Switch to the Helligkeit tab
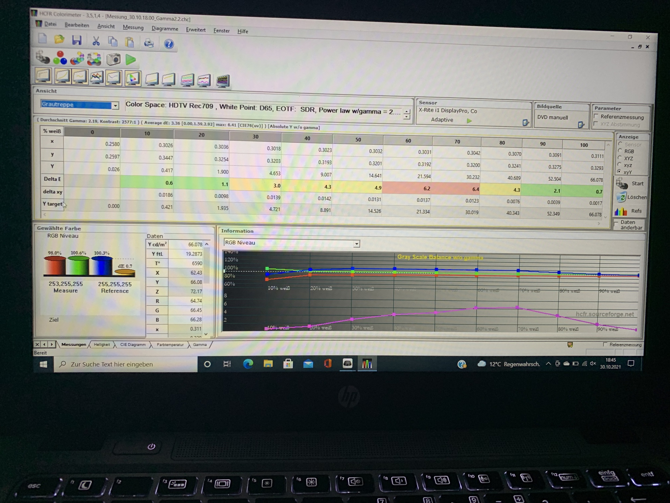Image resolution: width=670 pixels, height=503 pixels. tap(102, 344)
